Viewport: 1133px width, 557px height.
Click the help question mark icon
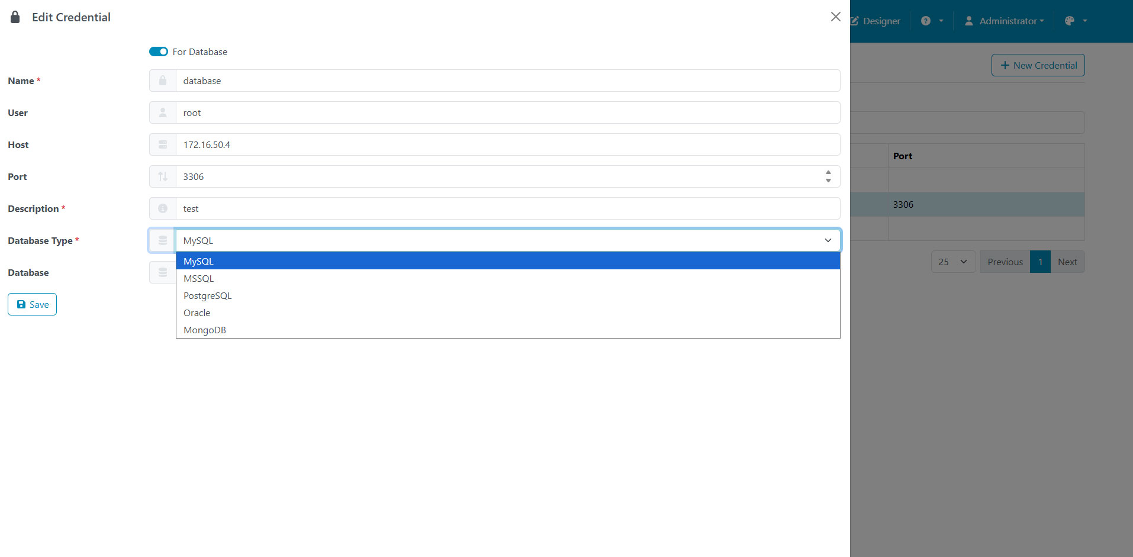point(926,21)
